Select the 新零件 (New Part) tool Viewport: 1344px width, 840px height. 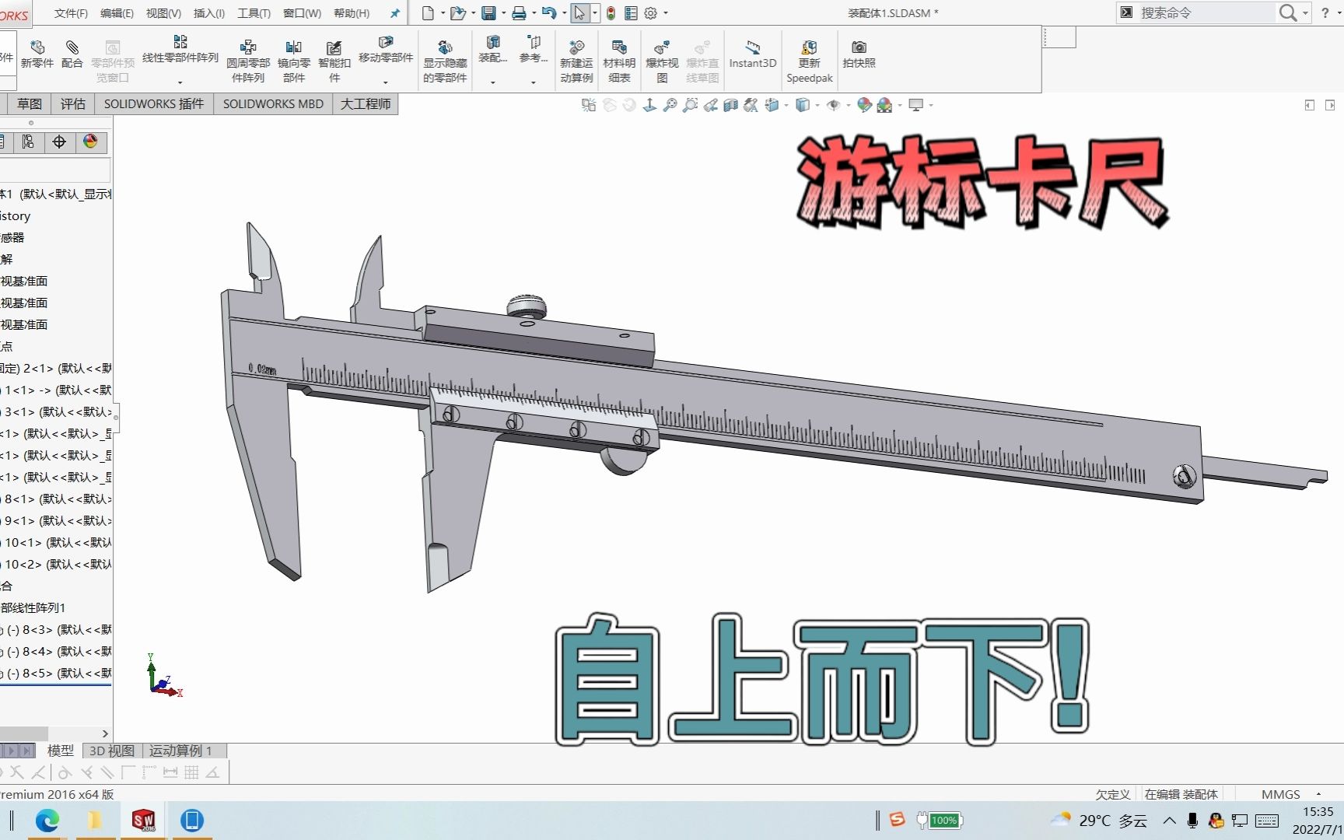pos(37,54)
